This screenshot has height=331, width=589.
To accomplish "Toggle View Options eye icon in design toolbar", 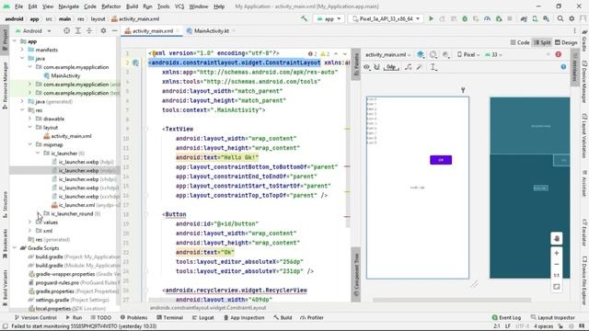I will 366,67.
